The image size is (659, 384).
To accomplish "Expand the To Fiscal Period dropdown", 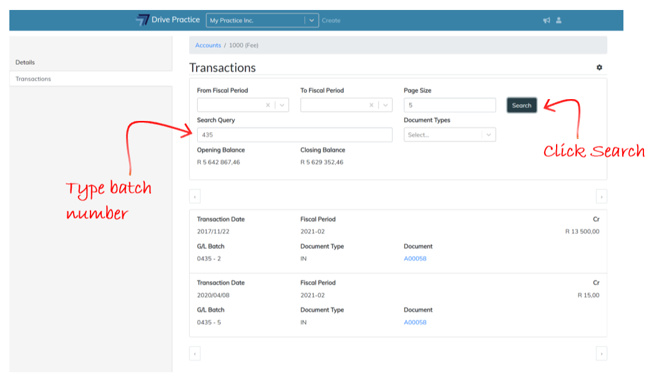I will [386, 105].
